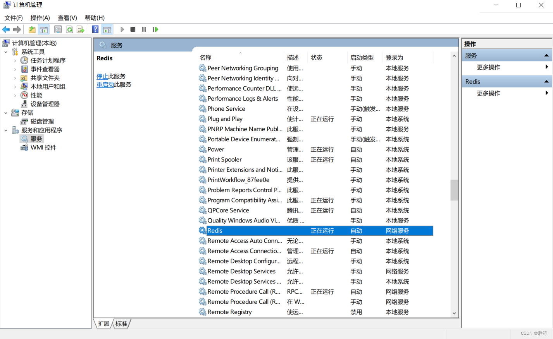
Task: Select the Plug and Play service row
Action: [315, 119]
